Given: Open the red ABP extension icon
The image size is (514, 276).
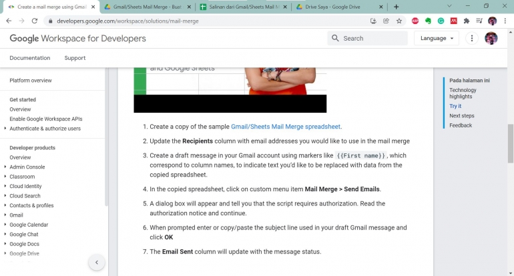Looking at the screenshot, I should click(x=415, y=21).
